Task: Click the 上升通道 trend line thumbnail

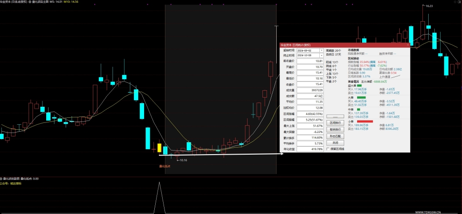Action: pyautogui.click(x=395, y=76)
